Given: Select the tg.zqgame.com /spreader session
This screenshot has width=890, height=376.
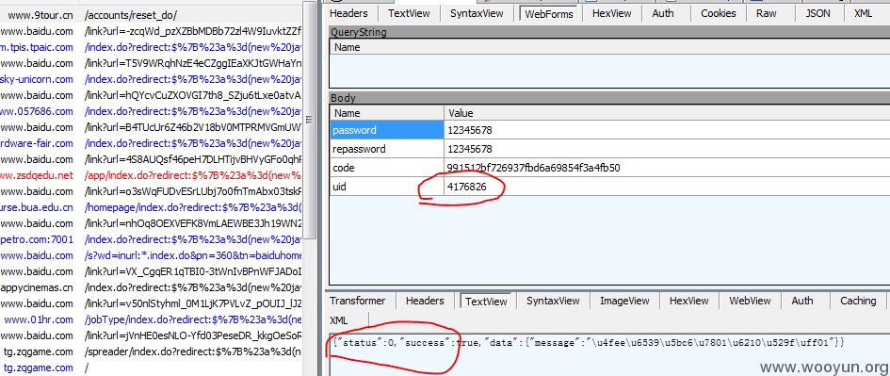Looking at the screenshot, I should coord(151,351).
